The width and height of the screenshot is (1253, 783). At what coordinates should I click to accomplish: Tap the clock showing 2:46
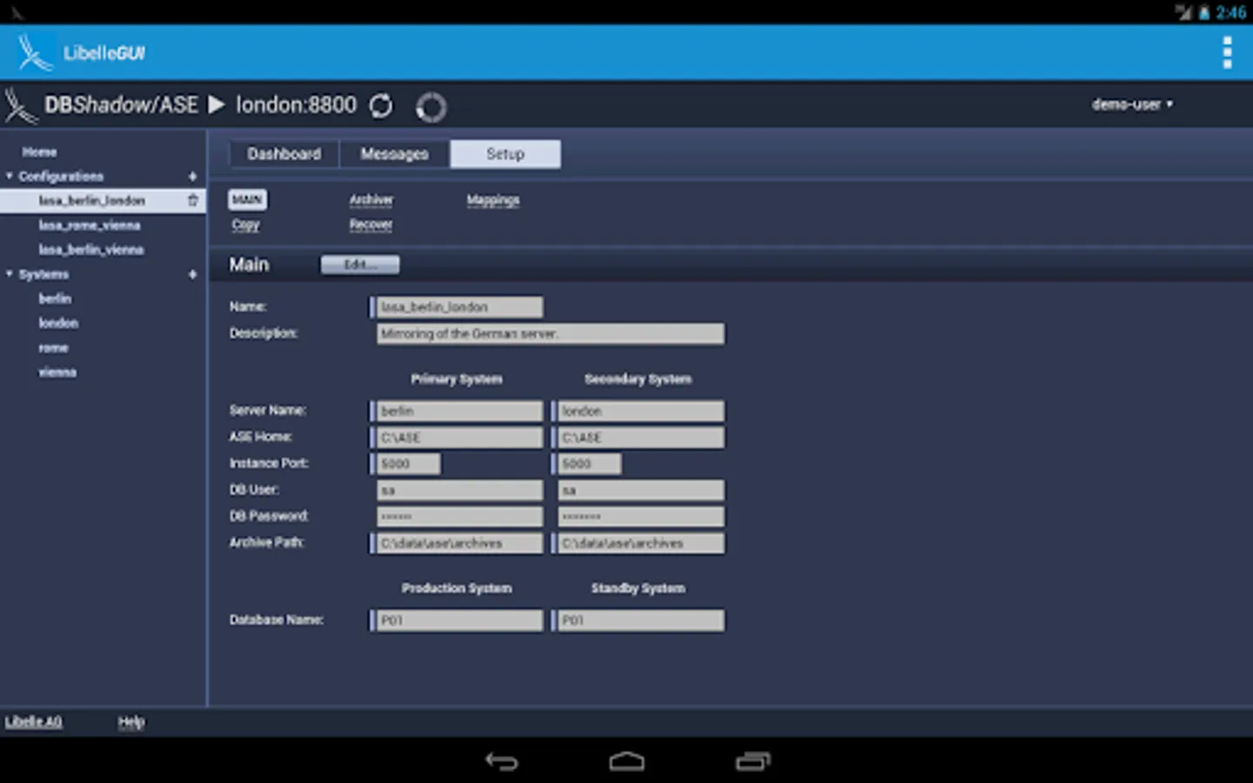click(1230, 12)
